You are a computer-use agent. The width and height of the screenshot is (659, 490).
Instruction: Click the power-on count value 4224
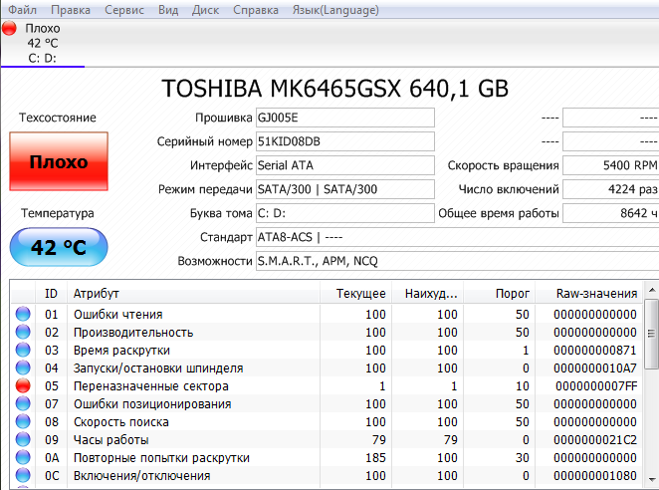pyautogui.click(x=610, y=189)
